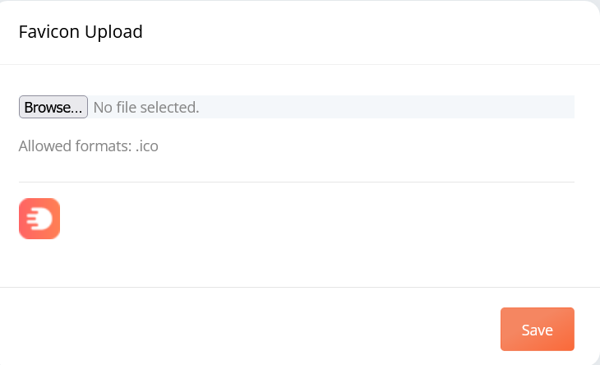Click the divider line above favicon preview
Image resolution: width=600 pixels, height=365 pixels.
point(297,182)
